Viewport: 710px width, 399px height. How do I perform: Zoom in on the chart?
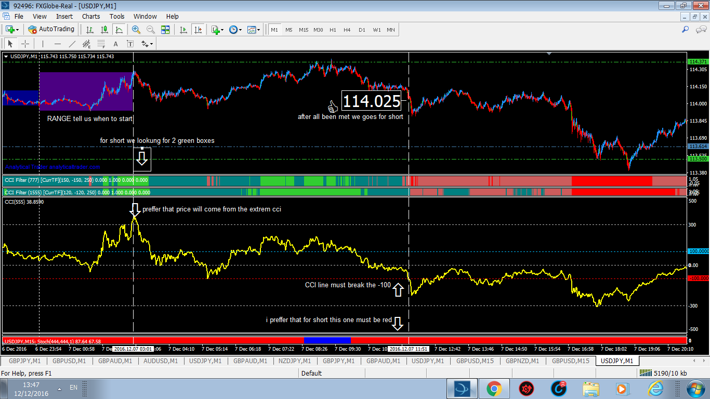click(136, 30)
